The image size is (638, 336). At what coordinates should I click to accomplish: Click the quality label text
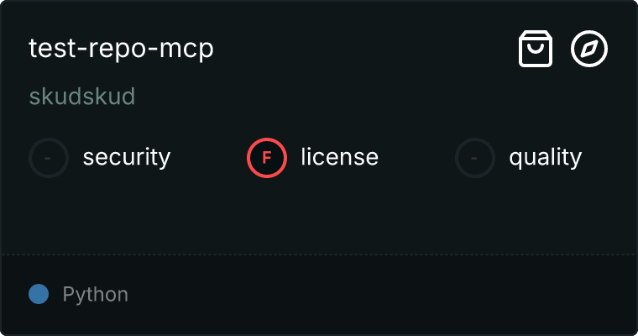pyautogui.click(x=545, y=158)
